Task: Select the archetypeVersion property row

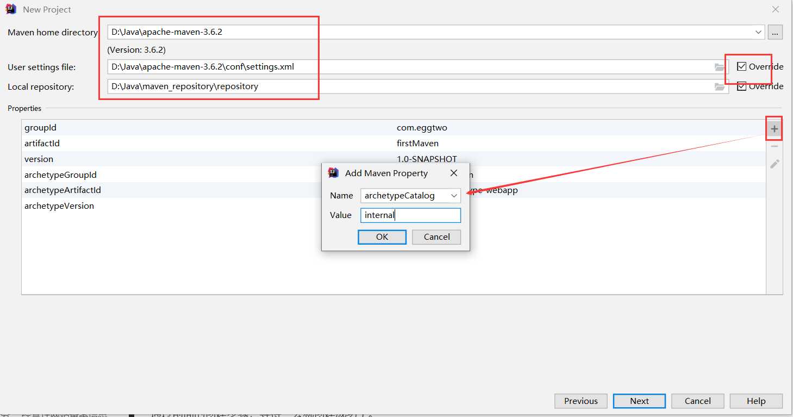Action: 394,206
